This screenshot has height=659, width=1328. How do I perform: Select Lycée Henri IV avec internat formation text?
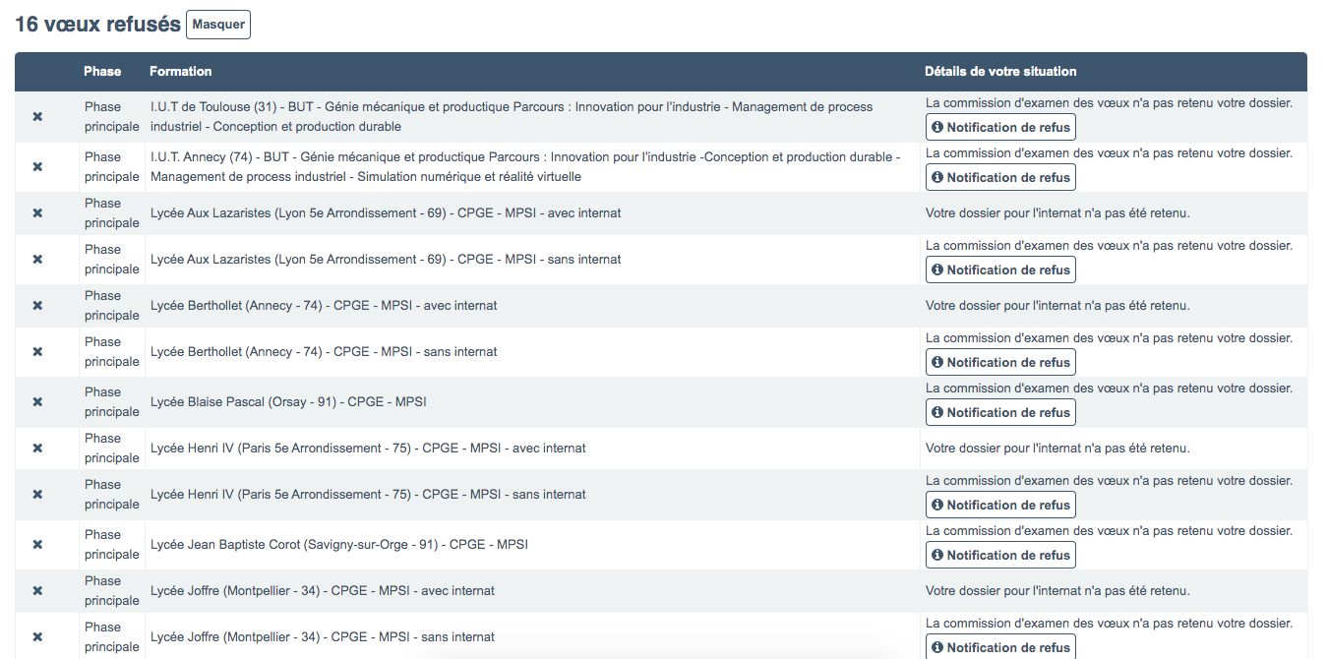[368, 449]
